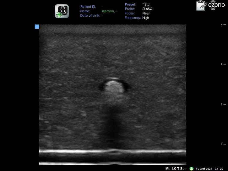Click the 3 cm depth scale marker
228x171 pixels.
pyautogui.click(x=221, y=144)
